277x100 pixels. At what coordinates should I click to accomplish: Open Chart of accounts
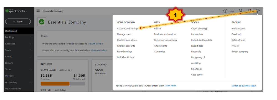[x=126, y=46]
